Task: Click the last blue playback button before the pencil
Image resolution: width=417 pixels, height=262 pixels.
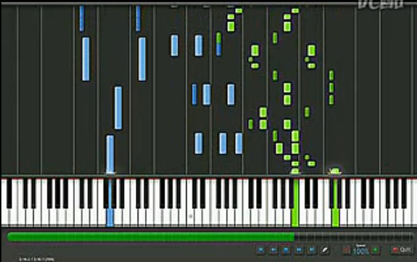Action: pyautogui.click(x=311, y=250)
